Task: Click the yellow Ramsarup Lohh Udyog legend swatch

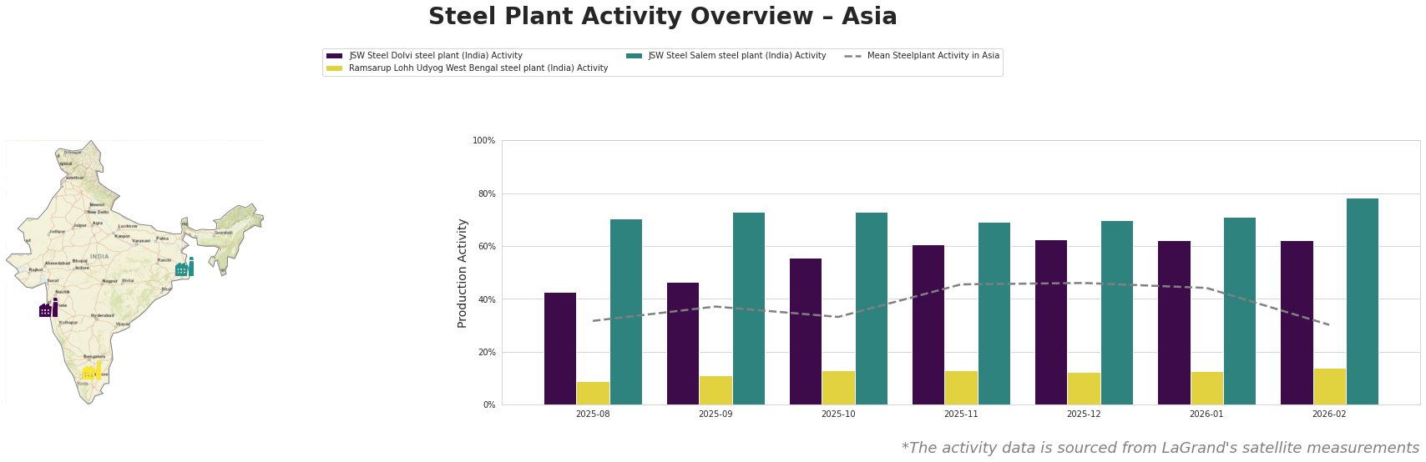Action: pyautogui.click(x=334, y=68)
